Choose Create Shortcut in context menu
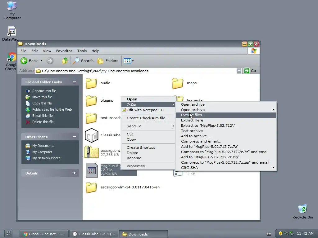 [148, 148]
